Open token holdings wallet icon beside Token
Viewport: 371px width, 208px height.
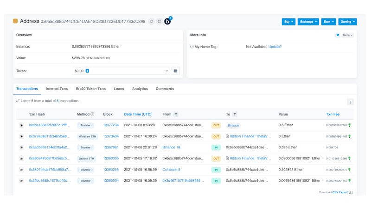(x=175, y=71)
